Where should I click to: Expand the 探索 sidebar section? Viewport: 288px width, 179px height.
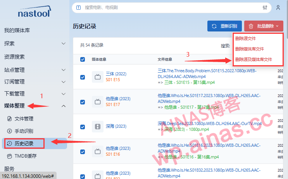point(64,43)
